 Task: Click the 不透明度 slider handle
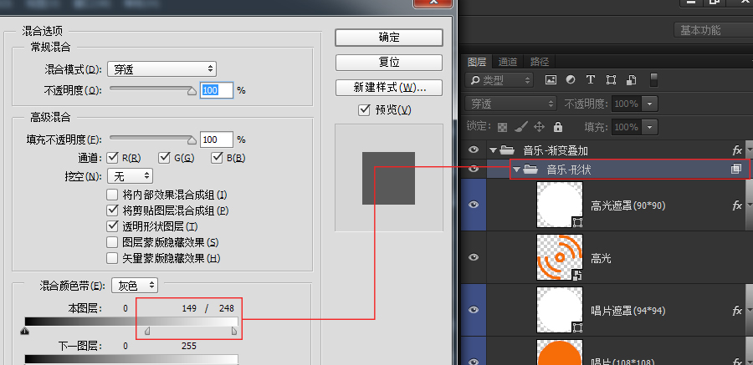click(x=192, y=91)
